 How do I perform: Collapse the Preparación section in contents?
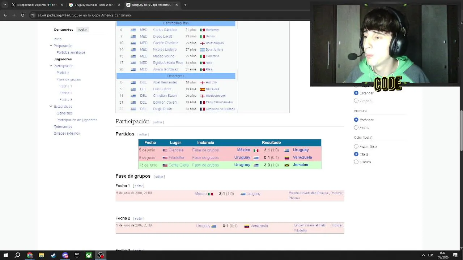tap(51, 45)
